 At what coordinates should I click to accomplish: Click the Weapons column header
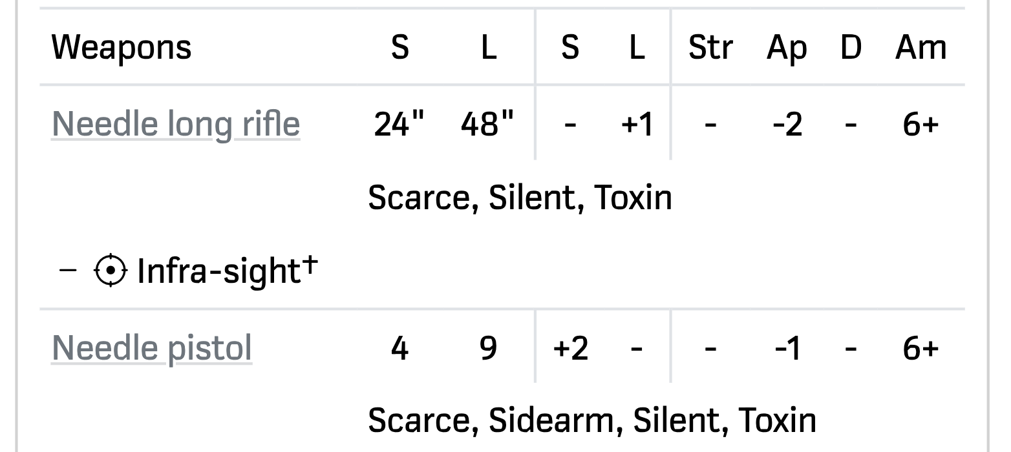click(x=122, y=48)
